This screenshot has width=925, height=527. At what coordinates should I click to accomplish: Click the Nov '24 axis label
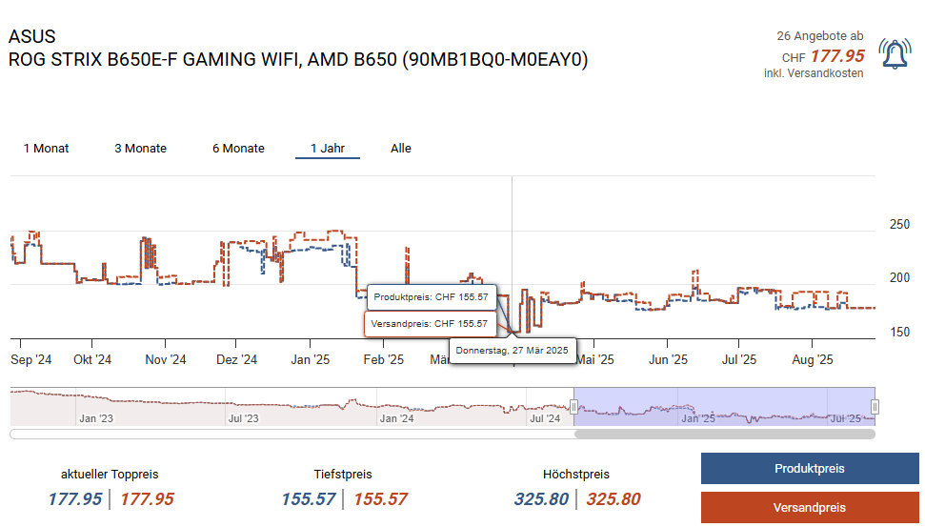coord(166,359)
